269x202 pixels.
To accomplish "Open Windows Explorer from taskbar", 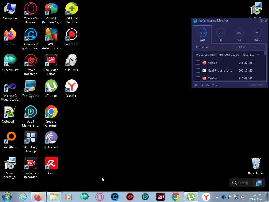I will 54,197.
